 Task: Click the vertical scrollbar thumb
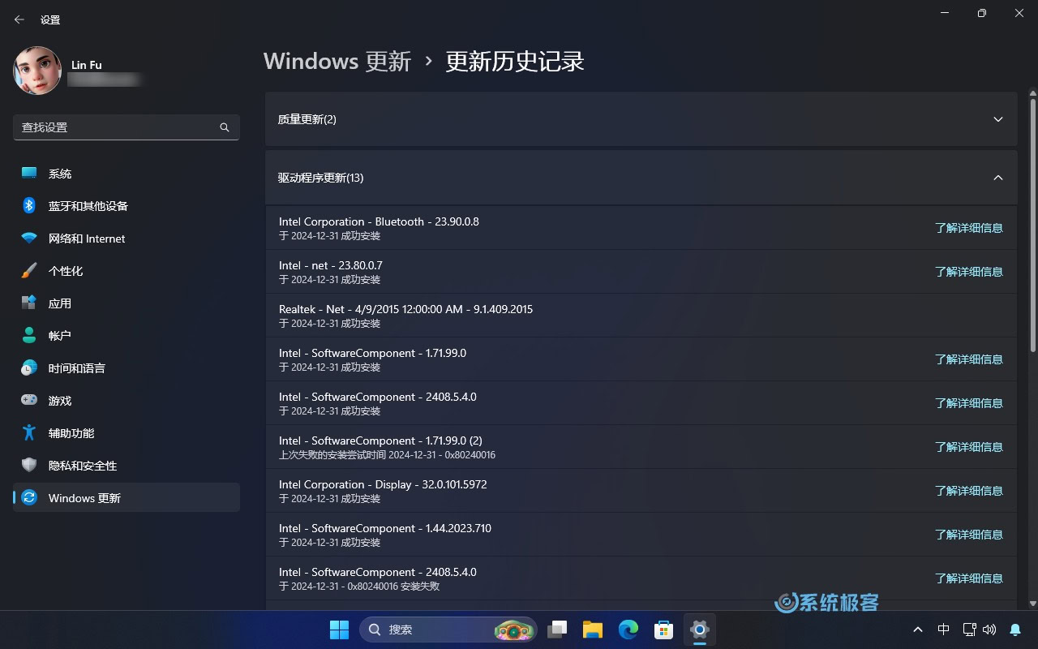(1032, 226)
